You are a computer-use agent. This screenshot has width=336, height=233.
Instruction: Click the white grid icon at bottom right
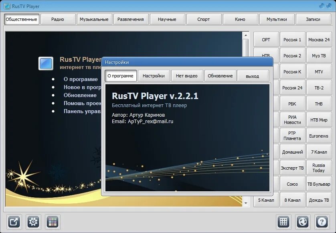(283, 222)
